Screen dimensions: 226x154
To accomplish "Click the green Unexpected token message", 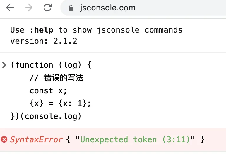I will point(135,140).
